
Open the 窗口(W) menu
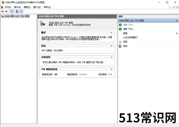point(37,7)
